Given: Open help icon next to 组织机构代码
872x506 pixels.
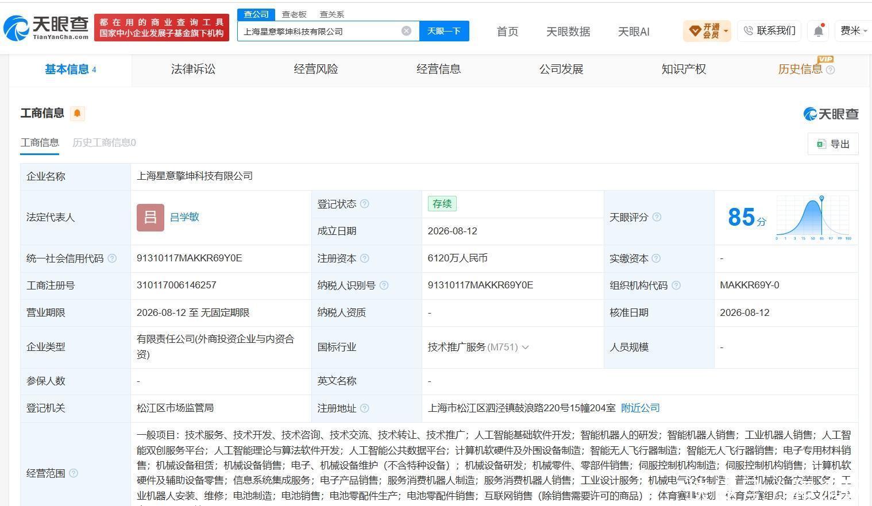Looking at the screenshot, I should point(676,285).
